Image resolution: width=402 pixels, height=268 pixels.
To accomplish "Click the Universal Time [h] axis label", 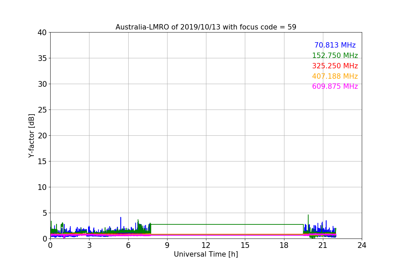I will tap(206, 254).
